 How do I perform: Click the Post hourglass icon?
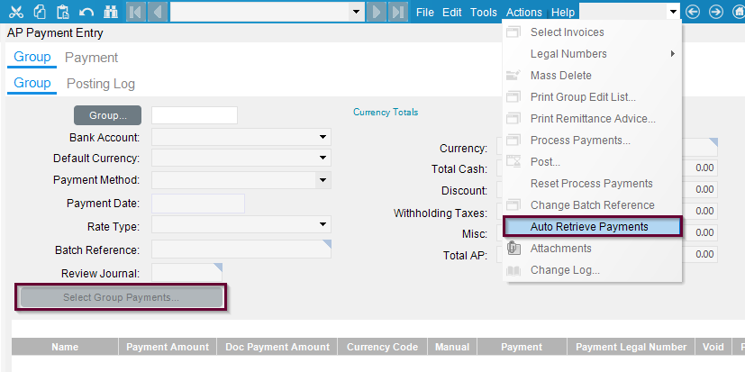click(513, 161)
